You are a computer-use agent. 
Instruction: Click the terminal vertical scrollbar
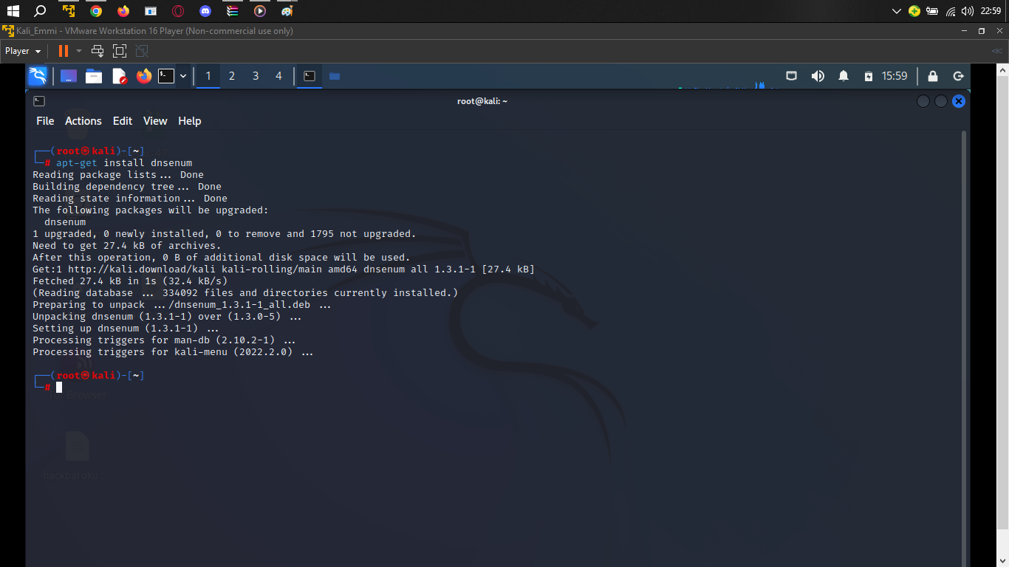point(964,348)
